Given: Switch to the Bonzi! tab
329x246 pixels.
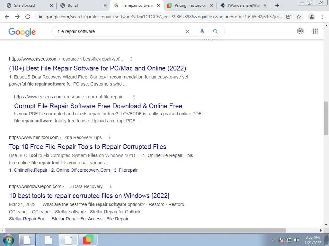Looking at the screenshot, I should 83,5.
